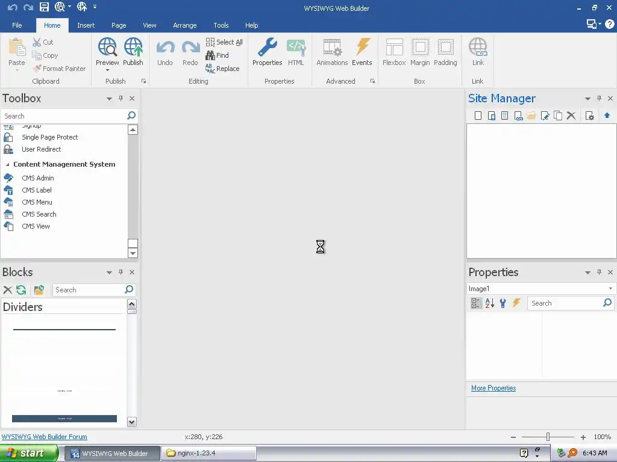This screenshot has width=617, height=462.
Task: Click the Save icon in quick access toolbar
Action: [44, 7]
